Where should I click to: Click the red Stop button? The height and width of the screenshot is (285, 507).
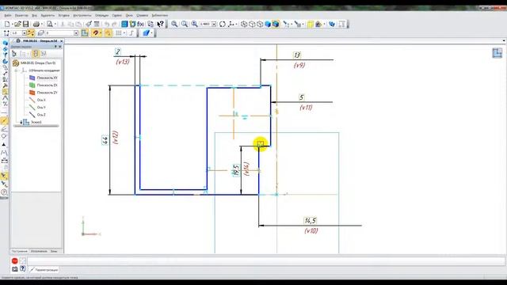tap(15, 260)
